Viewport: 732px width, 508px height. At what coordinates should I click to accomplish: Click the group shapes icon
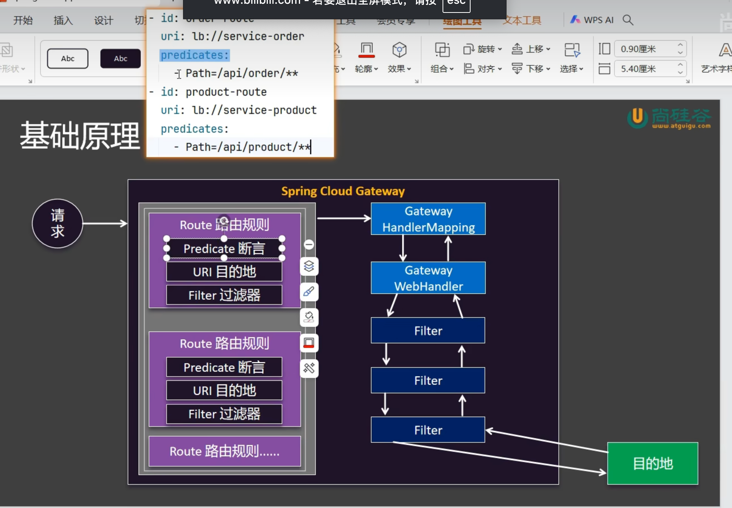(x=442, y=50)
